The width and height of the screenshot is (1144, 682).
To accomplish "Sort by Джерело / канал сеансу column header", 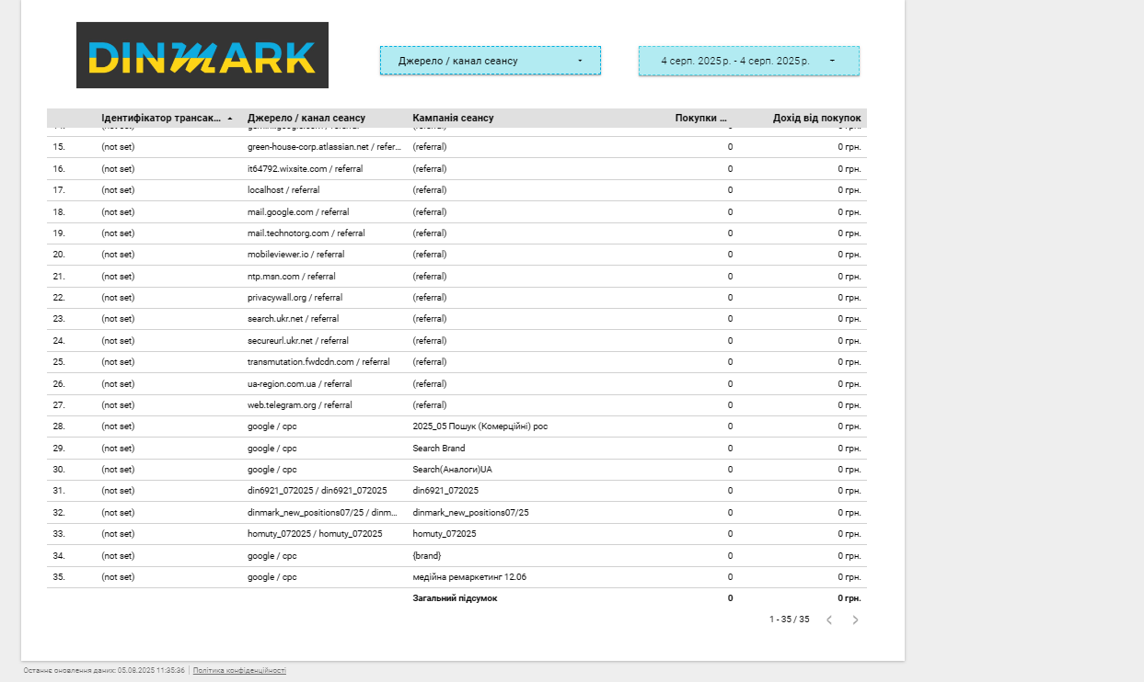I will click(306, 118).
